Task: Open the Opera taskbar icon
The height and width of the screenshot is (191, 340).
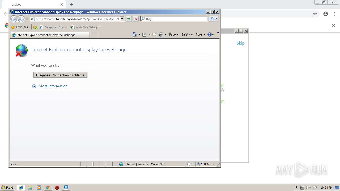Action: [x=57, y=188]
